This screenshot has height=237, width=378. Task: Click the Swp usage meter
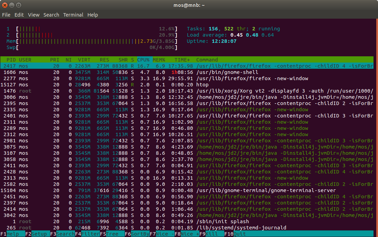tap(92, 47)
